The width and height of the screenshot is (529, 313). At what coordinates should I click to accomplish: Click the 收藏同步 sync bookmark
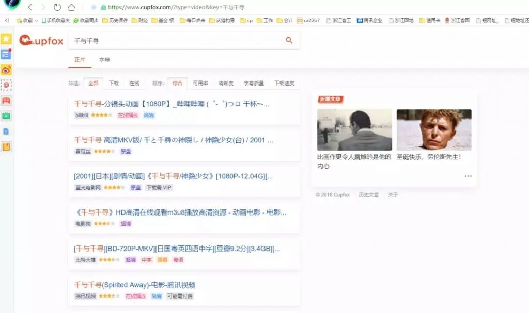coord(86,20)
